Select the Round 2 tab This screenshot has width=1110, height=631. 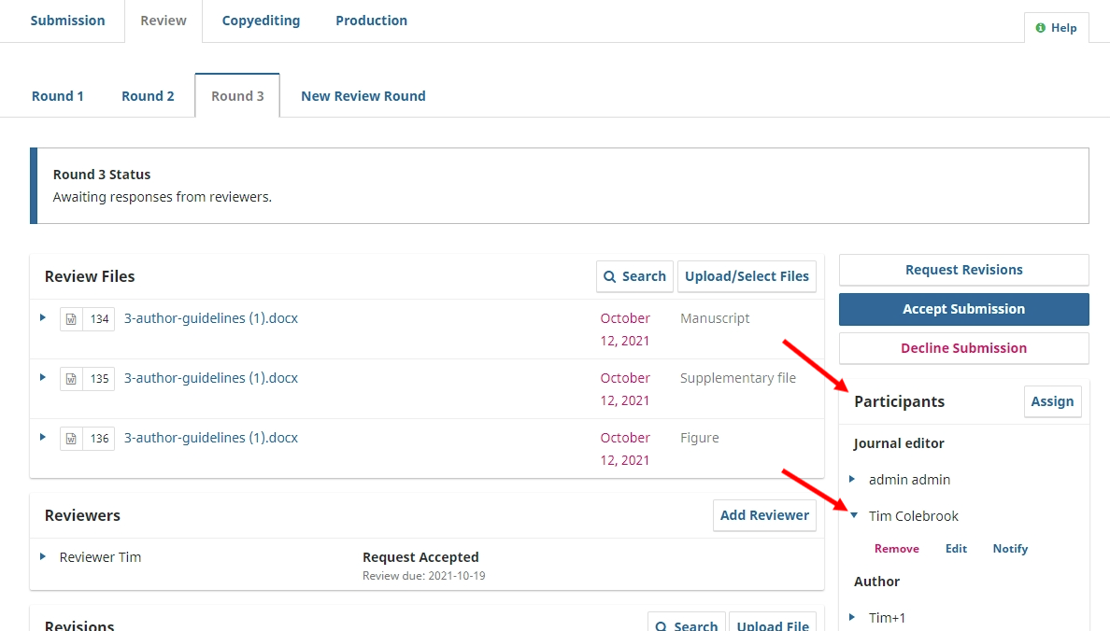tap(148, 96)
